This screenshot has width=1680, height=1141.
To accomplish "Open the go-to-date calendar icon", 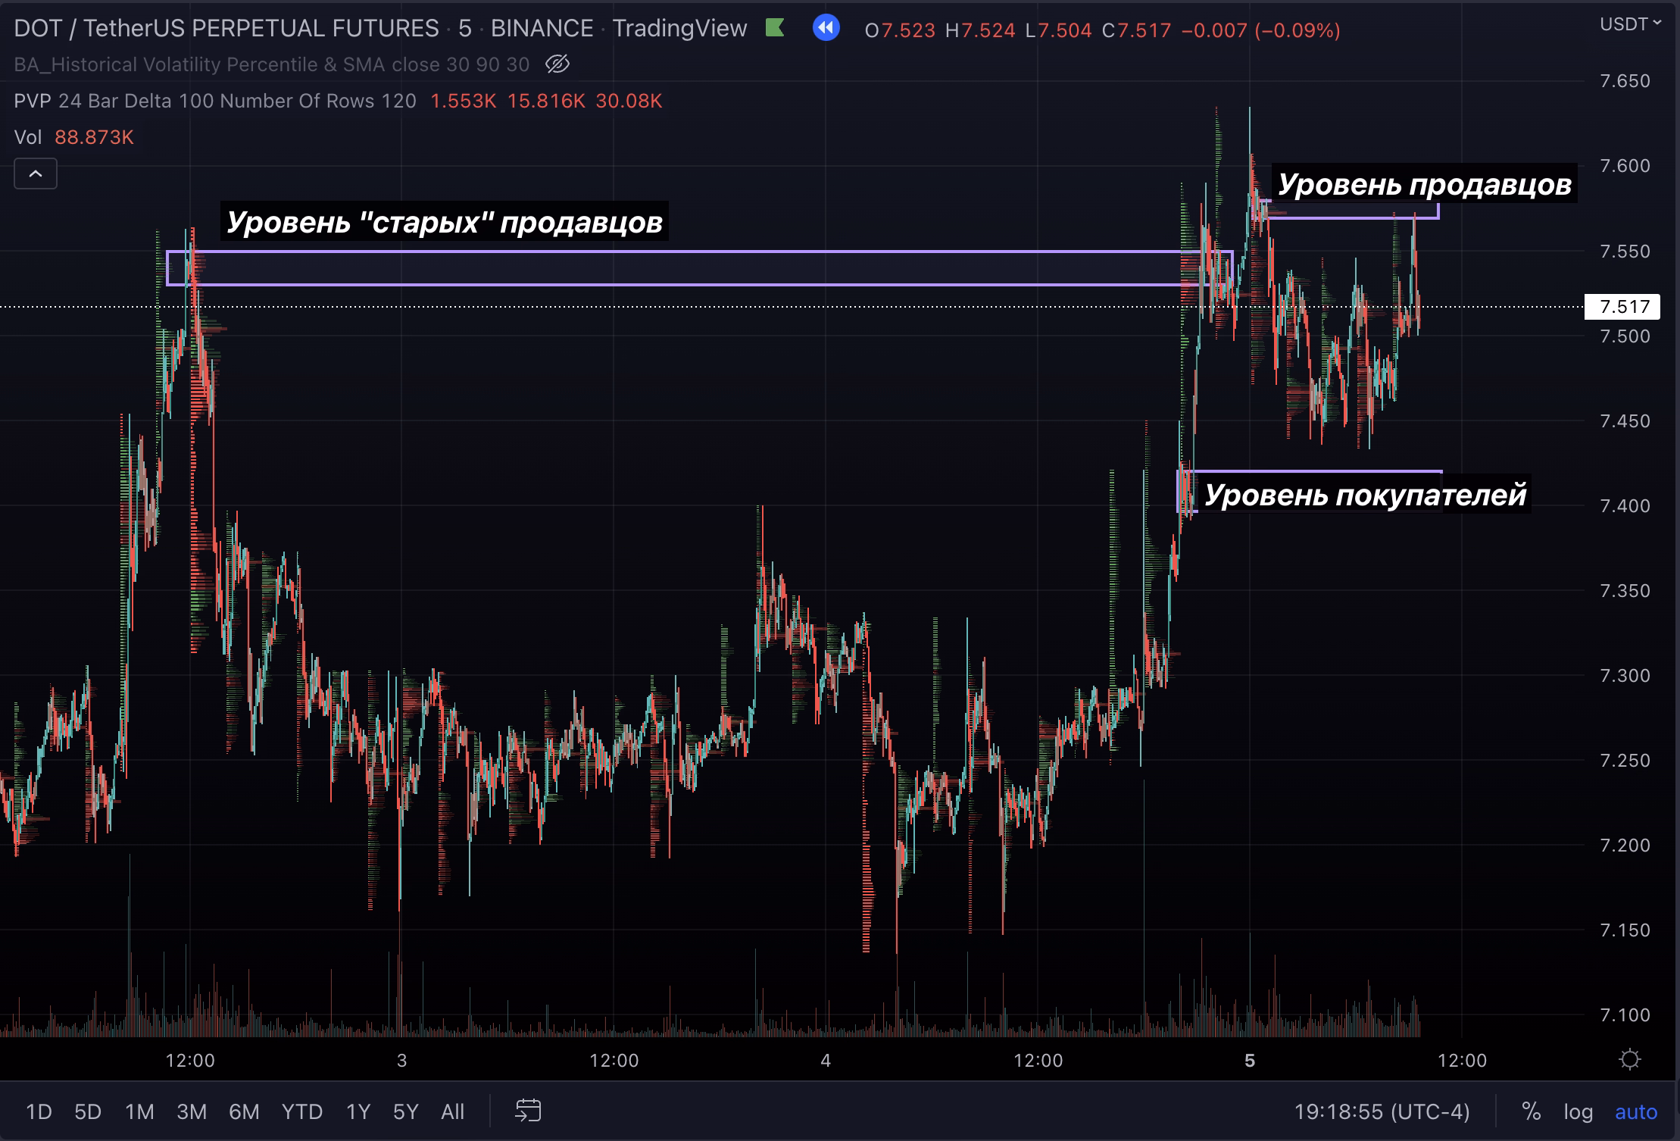I will coord(528,1111).
